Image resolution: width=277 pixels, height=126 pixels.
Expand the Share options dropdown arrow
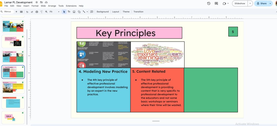click(270, 3)
